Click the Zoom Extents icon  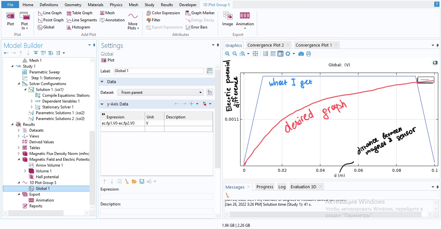pos(255,54)
